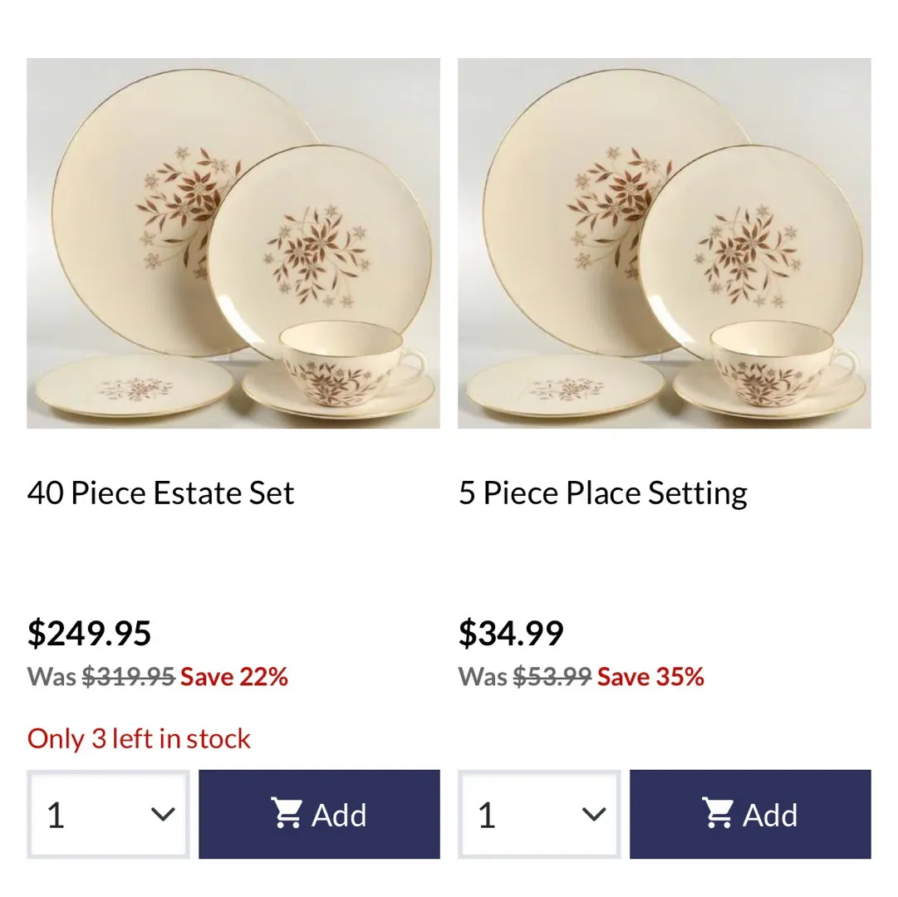Click cart icon for 40 Piece Estate Set
Screen dimensions: 898x897
287,814
